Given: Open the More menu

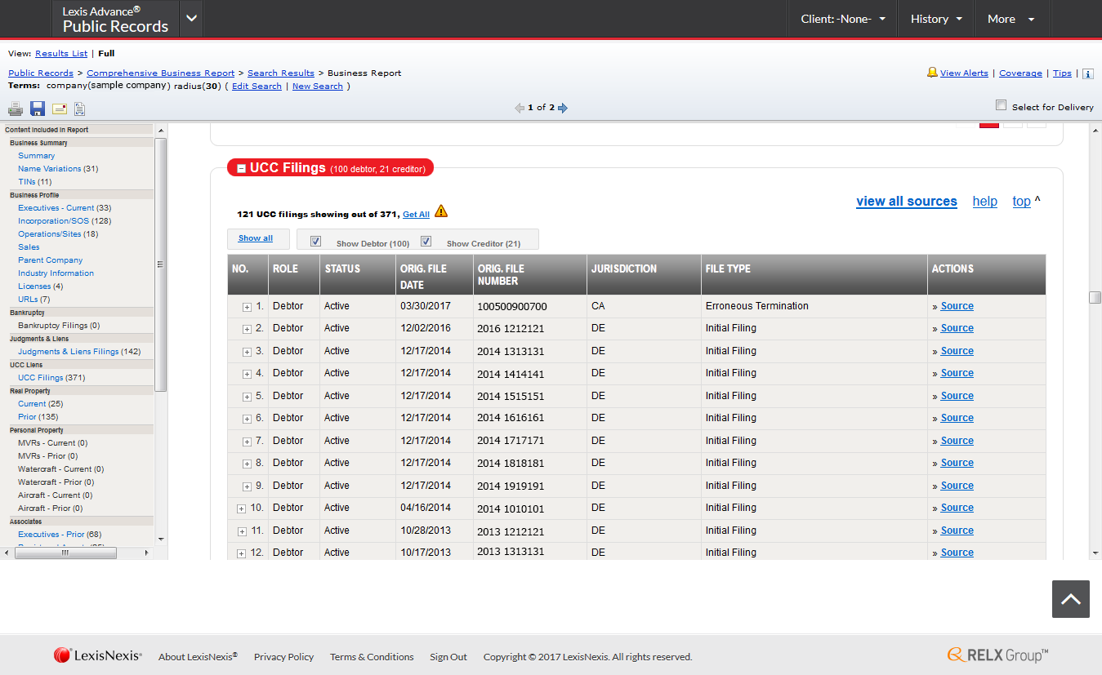Looking at the screenshot, I should [1011, 19].
